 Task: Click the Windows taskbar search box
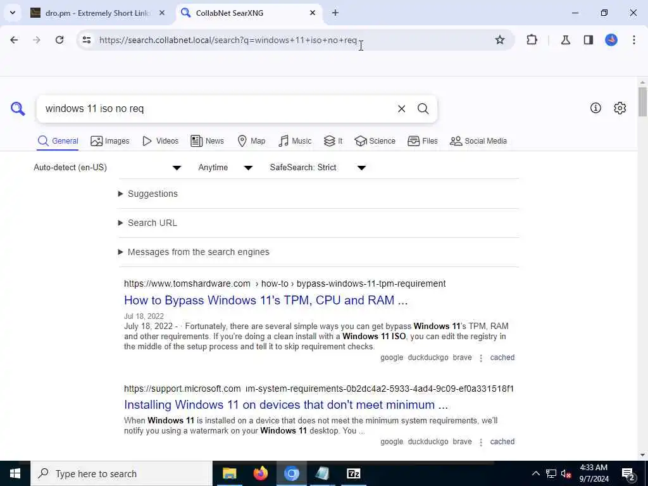(121, 473)
